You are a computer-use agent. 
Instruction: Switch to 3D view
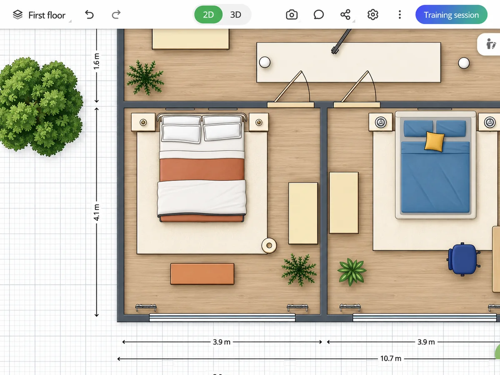[236, 15]
